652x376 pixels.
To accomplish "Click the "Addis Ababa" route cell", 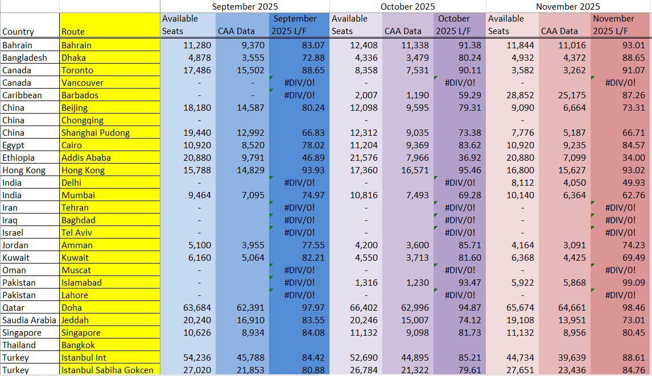I will pos(110,157).
